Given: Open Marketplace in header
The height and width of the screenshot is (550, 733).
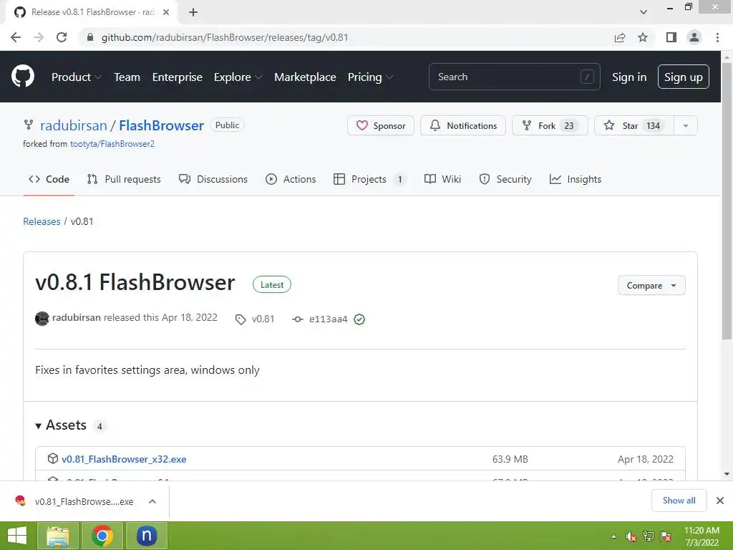Looking at the screenshot, I should pyautogui.click(x=305, y=77).
